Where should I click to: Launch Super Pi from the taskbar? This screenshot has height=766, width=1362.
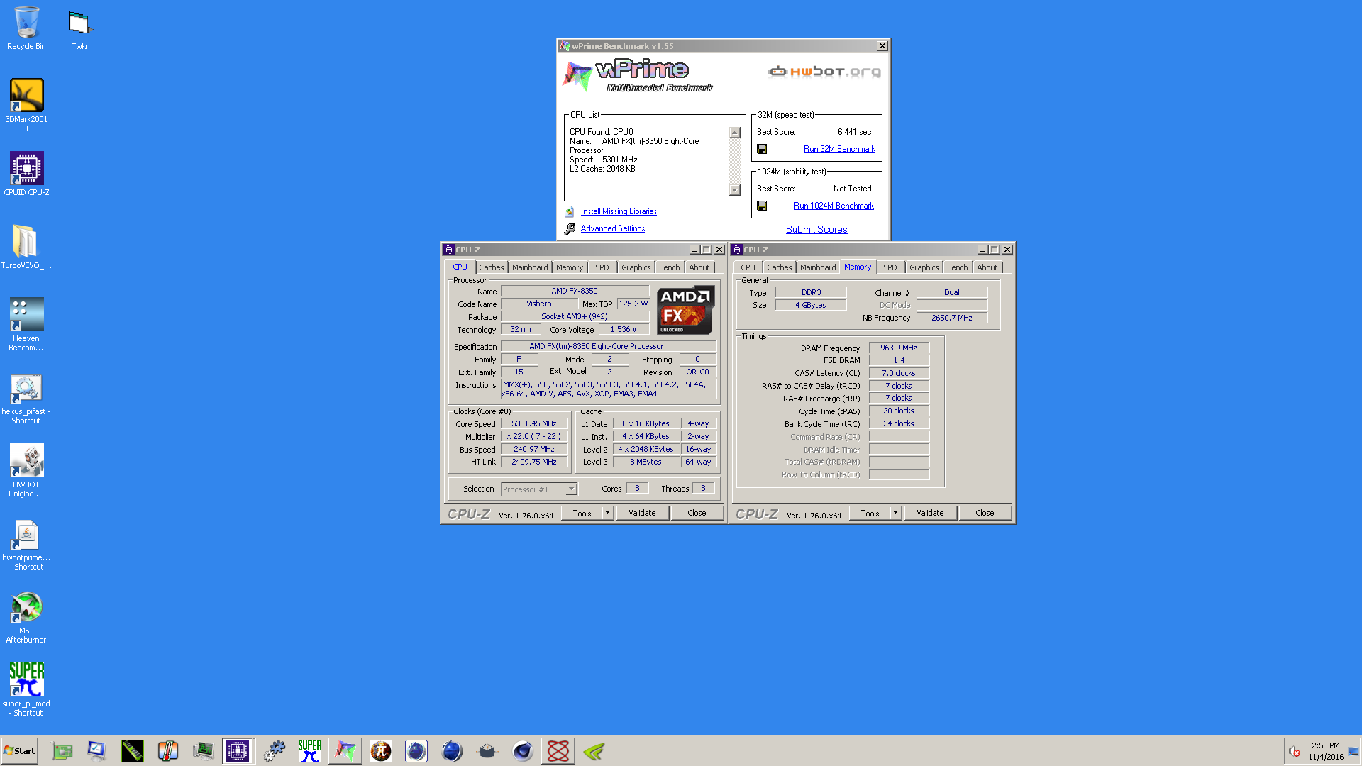[310, 751]
